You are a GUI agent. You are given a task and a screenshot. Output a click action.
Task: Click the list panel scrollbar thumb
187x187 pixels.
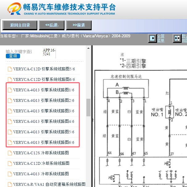(88, 107)
